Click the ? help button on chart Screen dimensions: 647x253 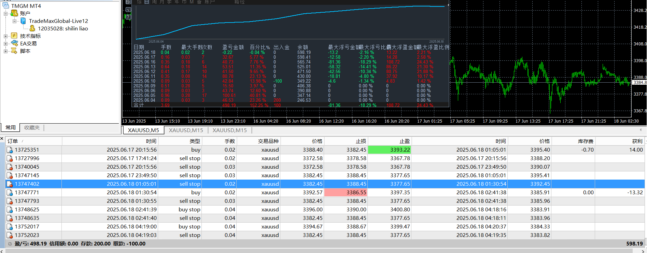click(x=128, y=17)
